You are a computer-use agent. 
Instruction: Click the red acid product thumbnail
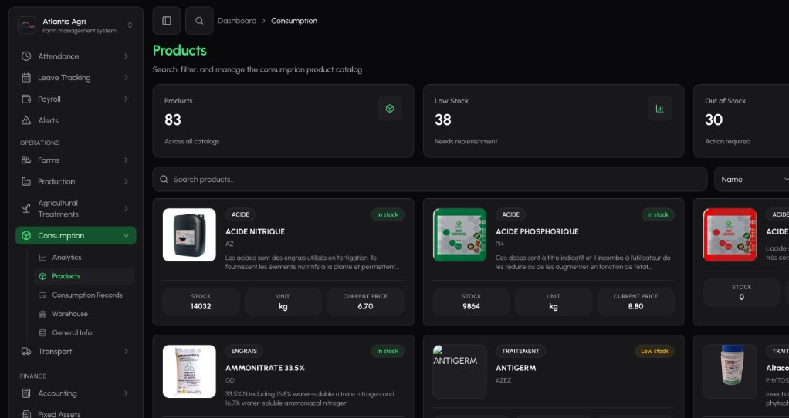[x=730, y=235]
